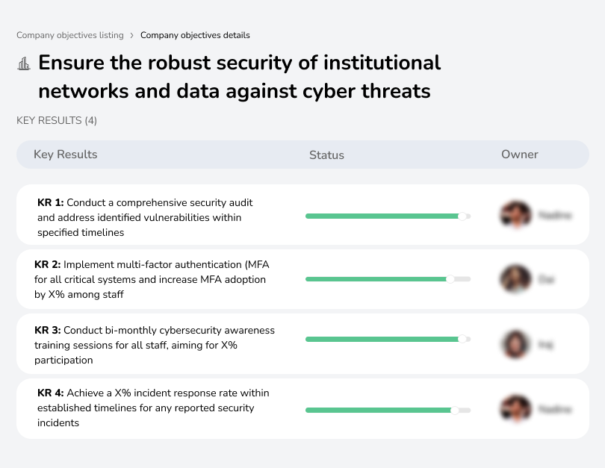Click the KR 2 owner avatar

516,279
